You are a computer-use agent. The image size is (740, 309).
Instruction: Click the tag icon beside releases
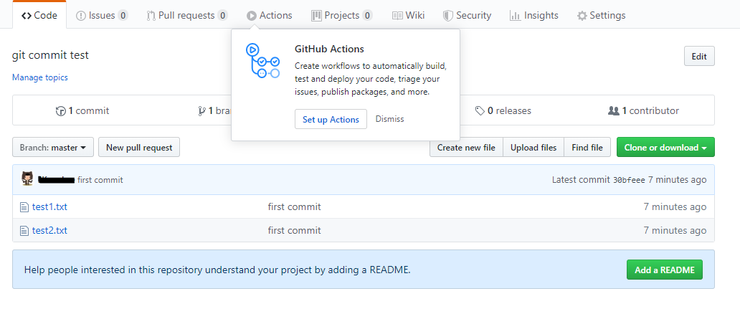[480, 111]
